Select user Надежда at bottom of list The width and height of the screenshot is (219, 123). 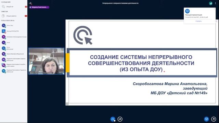click(14, 71)
